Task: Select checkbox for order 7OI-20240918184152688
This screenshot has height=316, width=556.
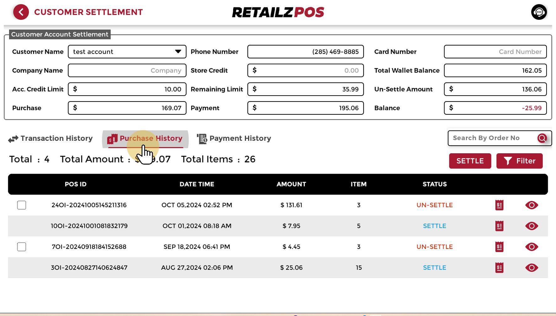Action: tap(22, 247)
